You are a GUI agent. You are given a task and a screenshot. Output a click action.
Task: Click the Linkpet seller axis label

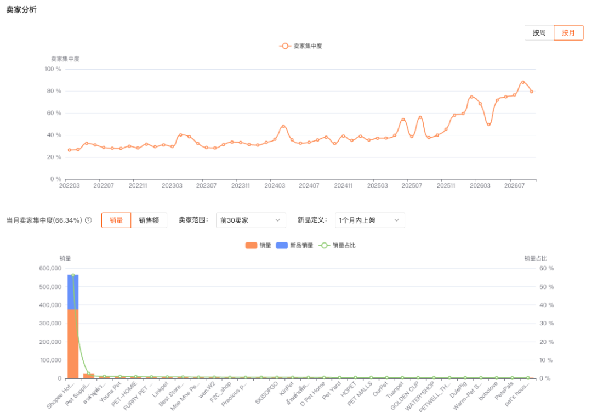160,389
